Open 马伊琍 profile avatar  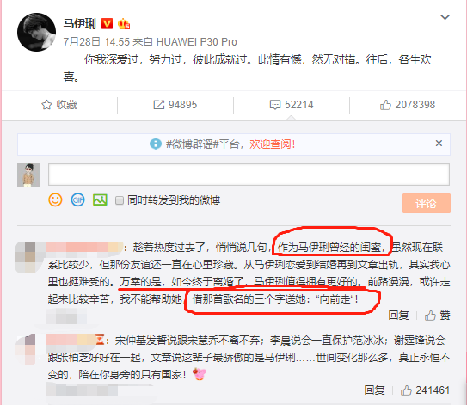pyautogui.click(x=37, y=32)
